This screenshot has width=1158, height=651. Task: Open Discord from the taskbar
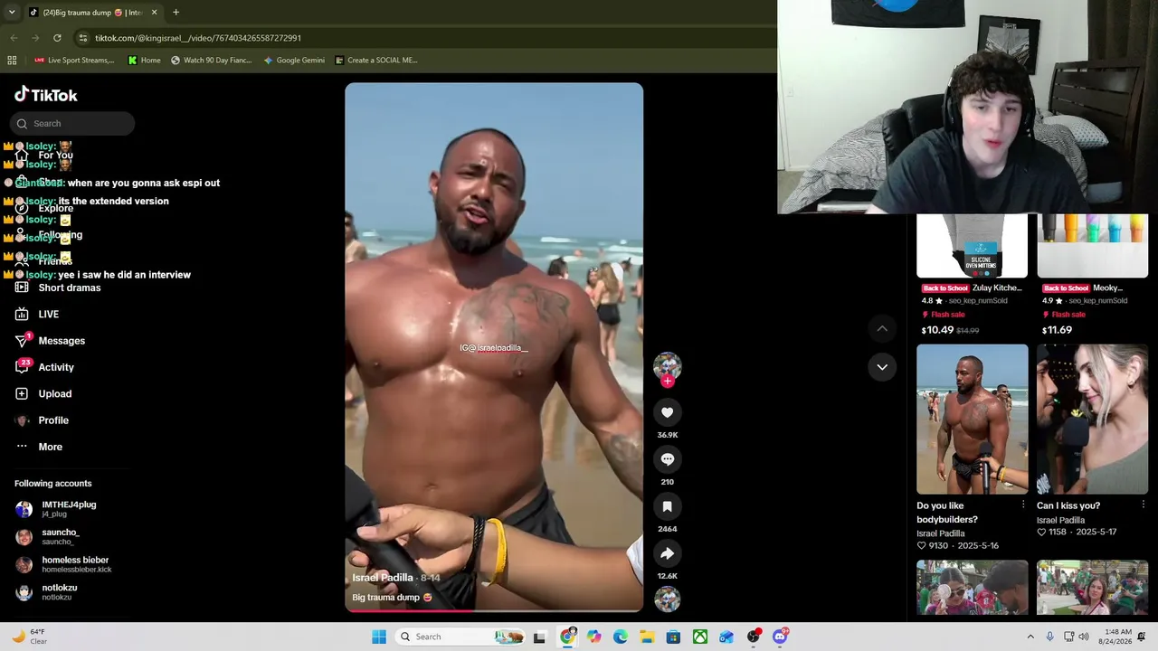point(780,637)
